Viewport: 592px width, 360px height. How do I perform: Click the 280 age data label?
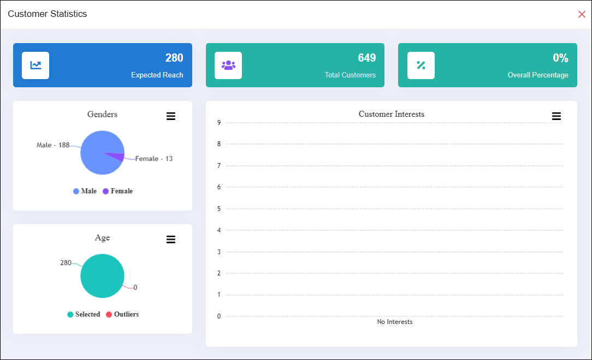(x=66, y=263)
